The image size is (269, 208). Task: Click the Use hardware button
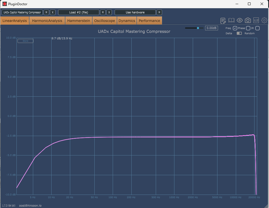pos(135,12)
